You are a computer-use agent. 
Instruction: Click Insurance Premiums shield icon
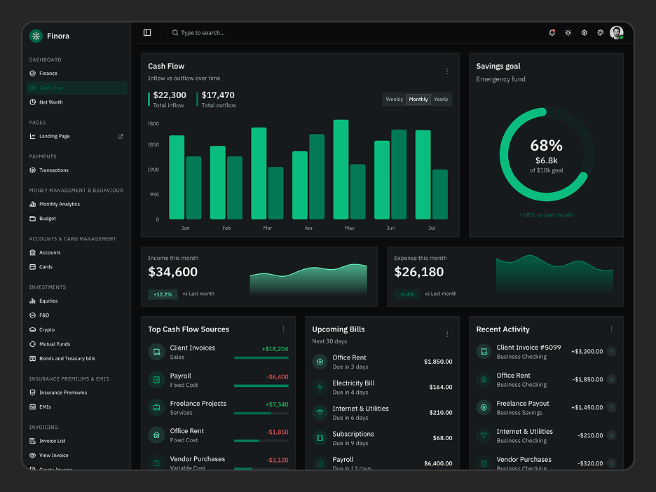(x=33, y=392)
